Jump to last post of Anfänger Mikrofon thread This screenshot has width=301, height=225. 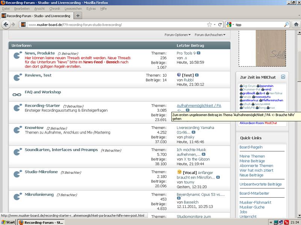pos(218,177)
